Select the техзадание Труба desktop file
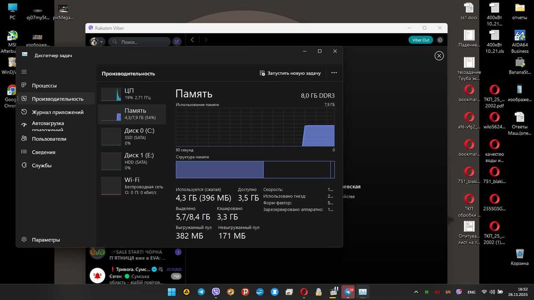Viewport: 534px width, 300px height. [469, 69]
